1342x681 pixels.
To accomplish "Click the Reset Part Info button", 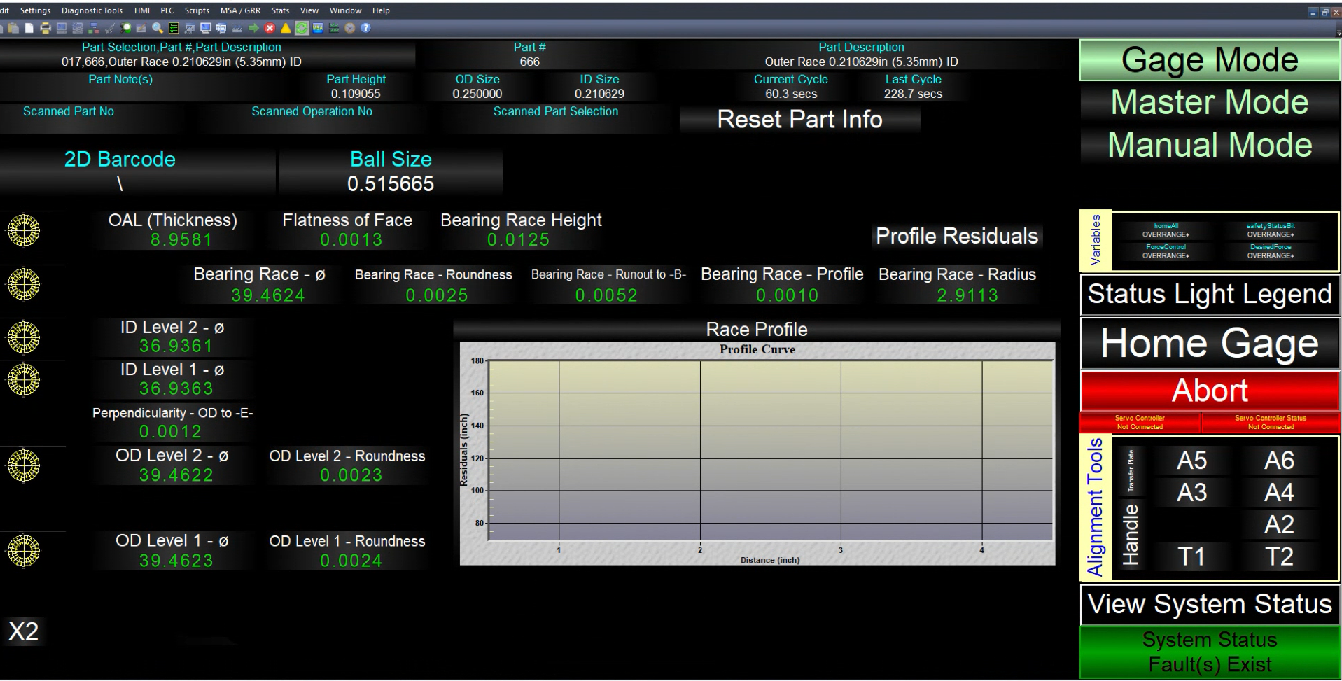I will [799, 120].
